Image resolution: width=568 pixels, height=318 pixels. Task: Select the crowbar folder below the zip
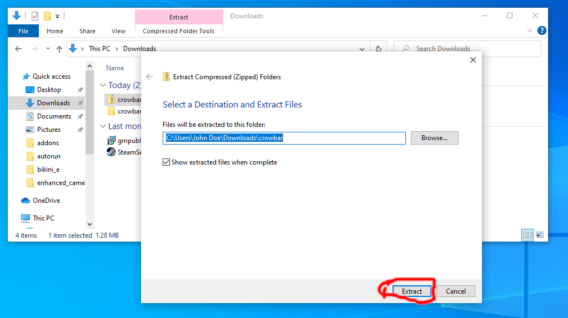(124, 111)
